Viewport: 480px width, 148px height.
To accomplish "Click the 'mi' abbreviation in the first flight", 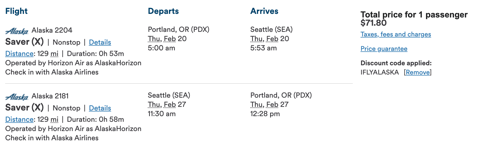I will pos(54,54).
